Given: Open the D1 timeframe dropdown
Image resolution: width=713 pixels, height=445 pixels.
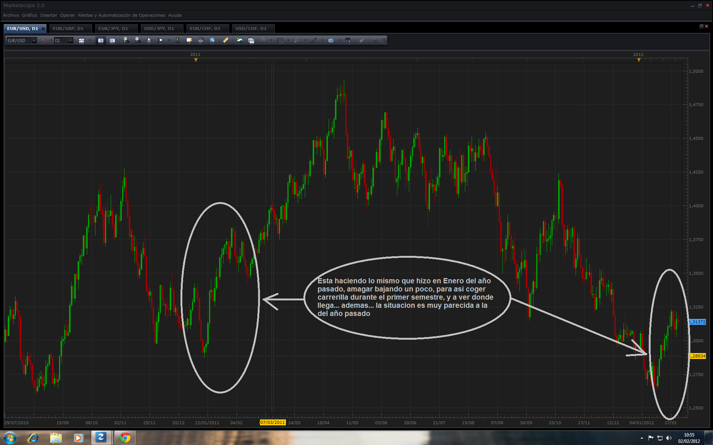Looking at the screenshot, I should click(x=70, y=40).
